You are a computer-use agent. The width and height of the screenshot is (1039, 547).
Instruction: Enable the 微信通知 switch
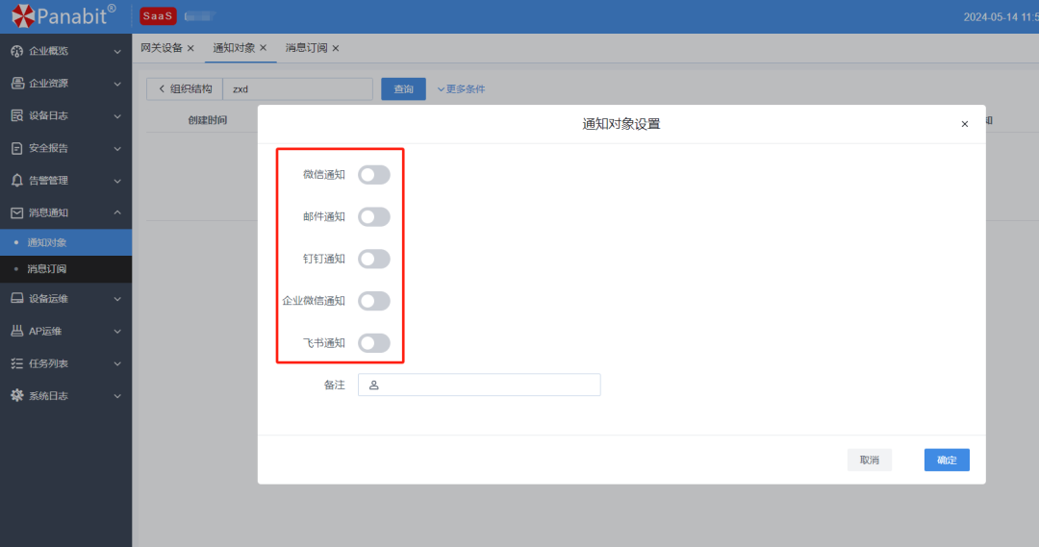tap(373, 175)
